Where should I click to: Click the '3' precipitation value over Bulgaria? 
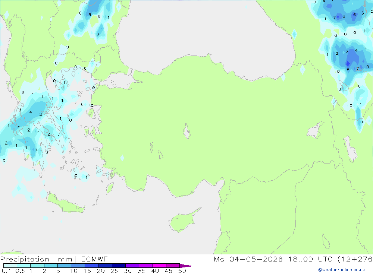point(98,34)
